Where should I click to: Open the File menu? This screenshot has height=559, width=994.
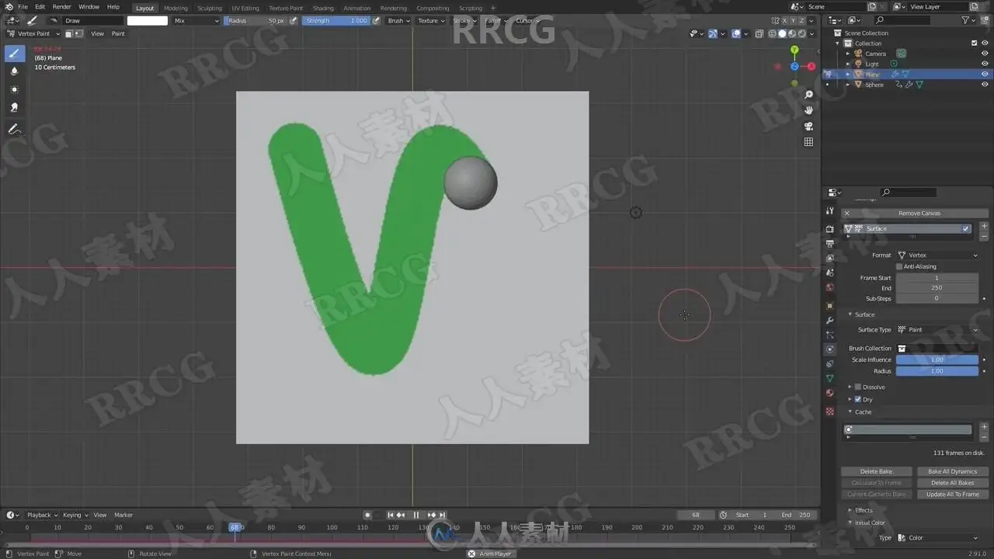click(23, 7)
